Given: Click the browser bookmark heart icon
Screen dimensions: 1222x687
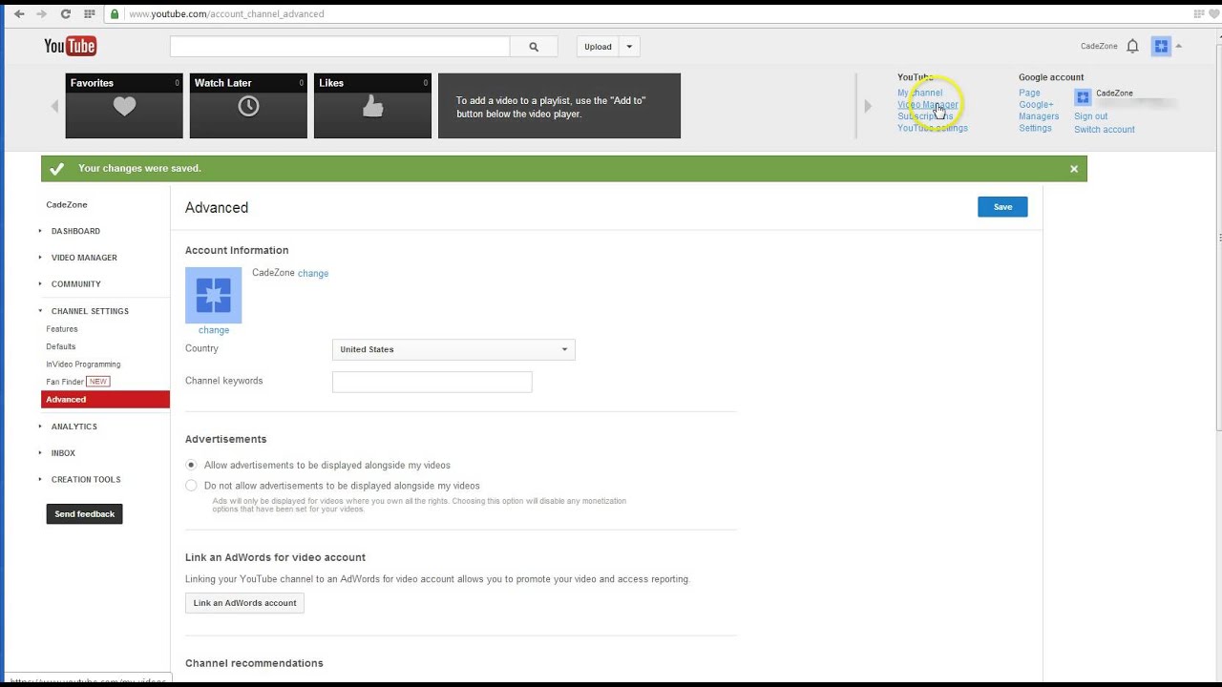Looking at the screenshot, I should click(1213, 14).
